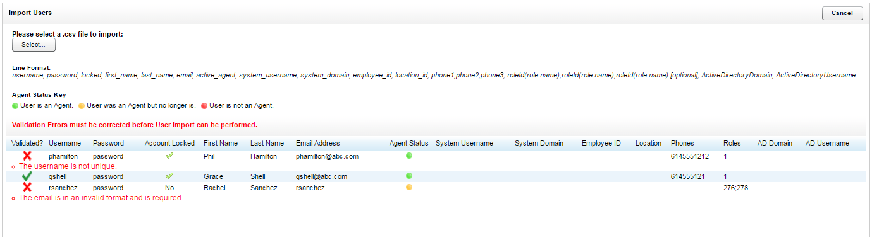This screenshot has width=872, height=240.
Task: Click last name Hamilton
Action: point(264,156)
